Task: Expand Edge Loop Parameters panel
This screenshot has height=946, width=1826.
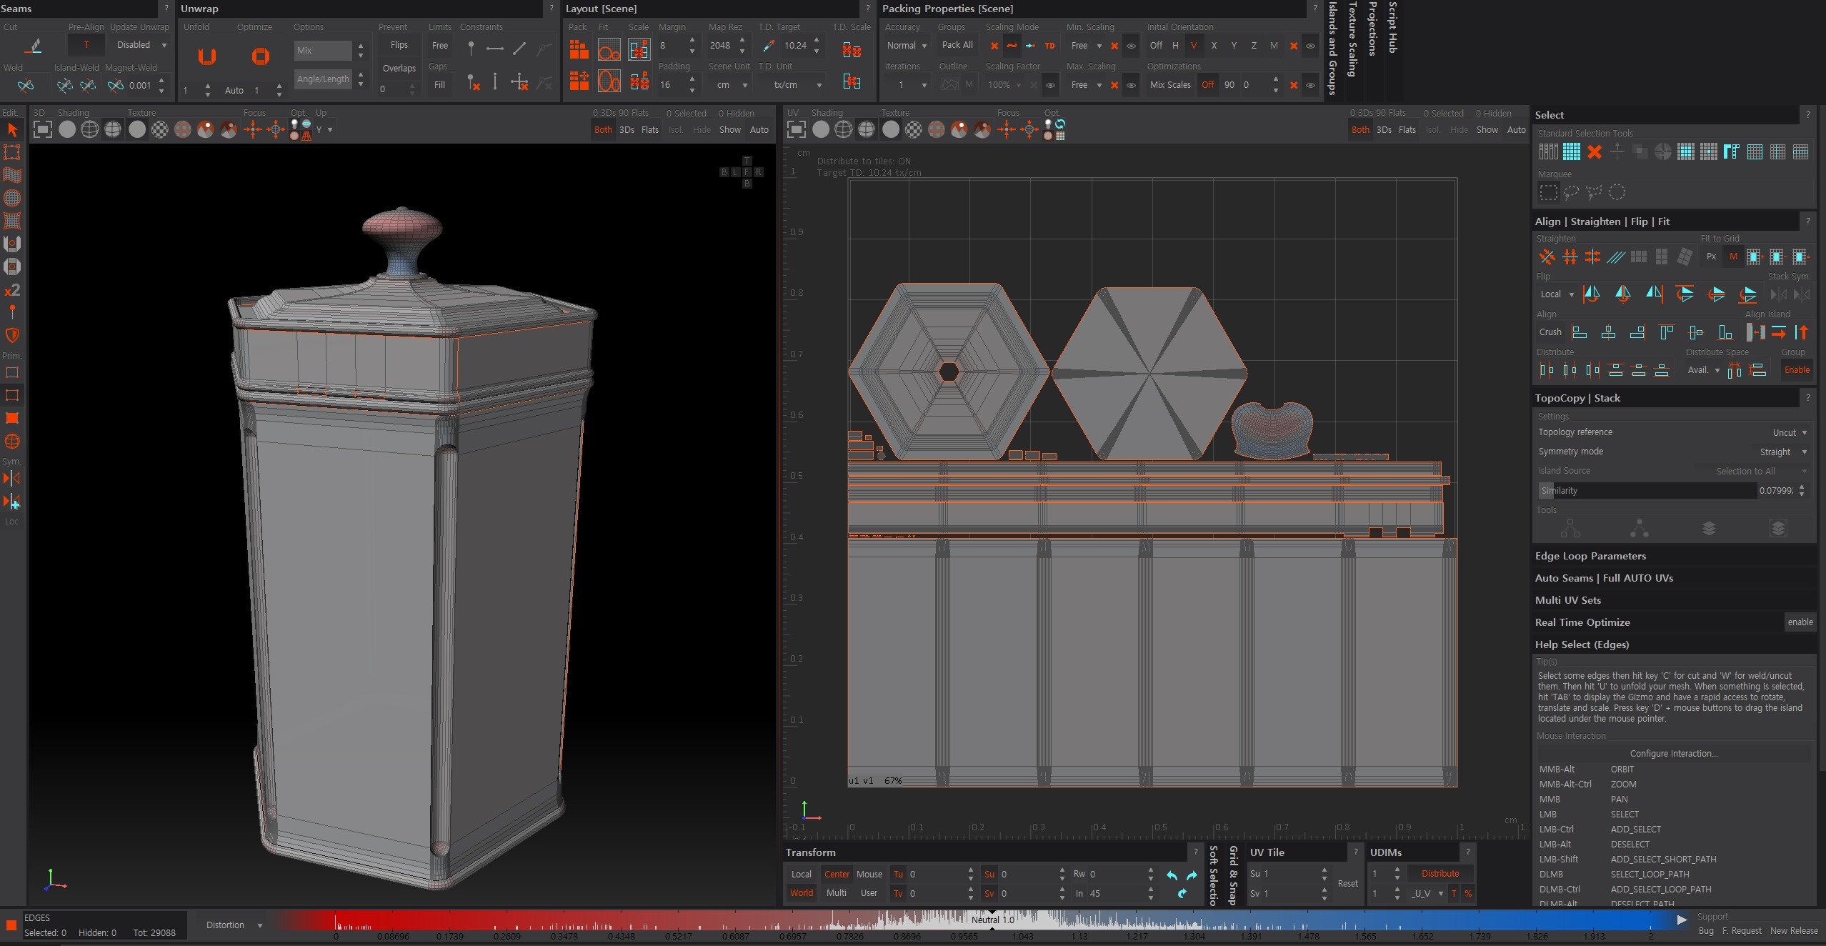Action: 1673,556
